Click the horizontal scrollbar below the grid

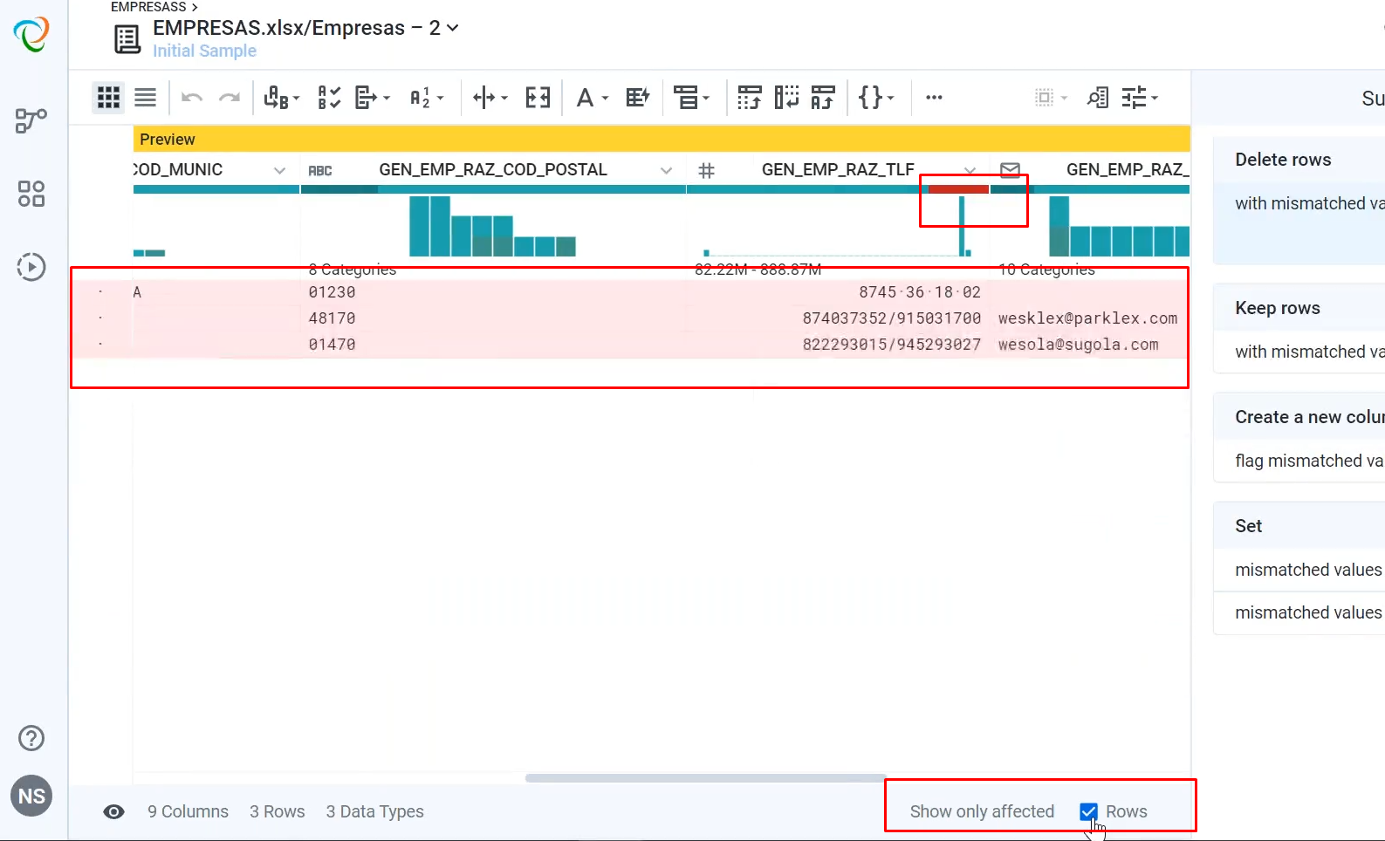[x=705, y=778]
